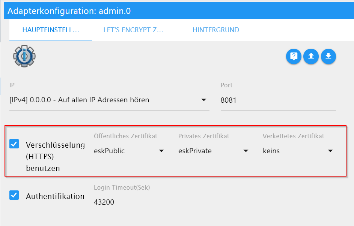Open the Hintergrund tab
This screenshot has height=226, width=354.
pyautogui.click(x=216, y=30)
